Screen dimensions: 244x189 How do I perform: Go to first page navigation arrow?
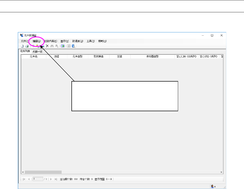(24, 179)
